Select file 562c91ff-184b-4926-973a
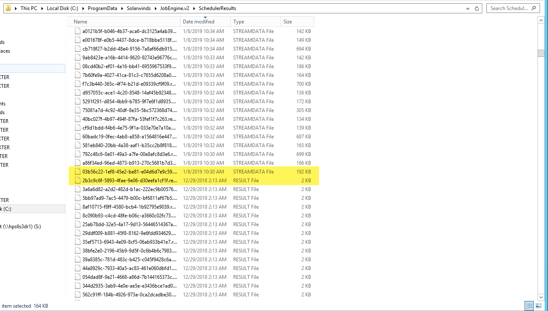 (x=130, y=294)
